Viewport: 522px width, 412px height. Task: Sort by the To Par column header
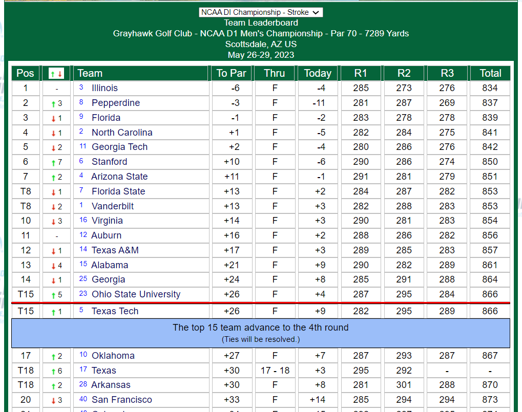click(232, 73)
